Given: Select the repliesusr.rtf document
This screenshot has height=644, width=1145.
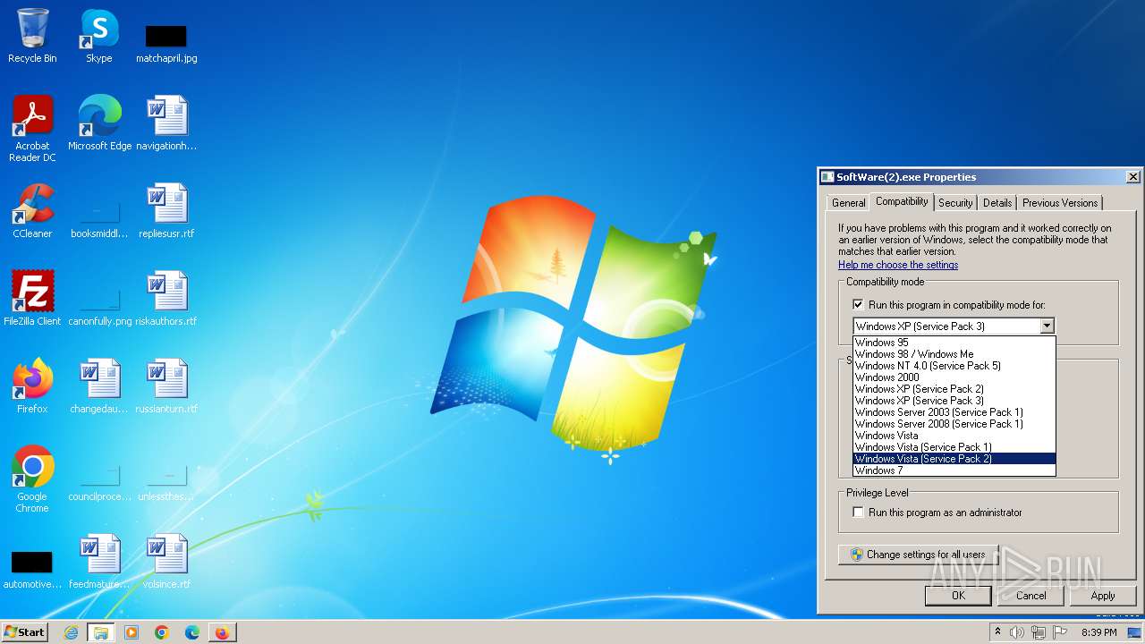Looking at the screenshot, I should click(166, 211).
